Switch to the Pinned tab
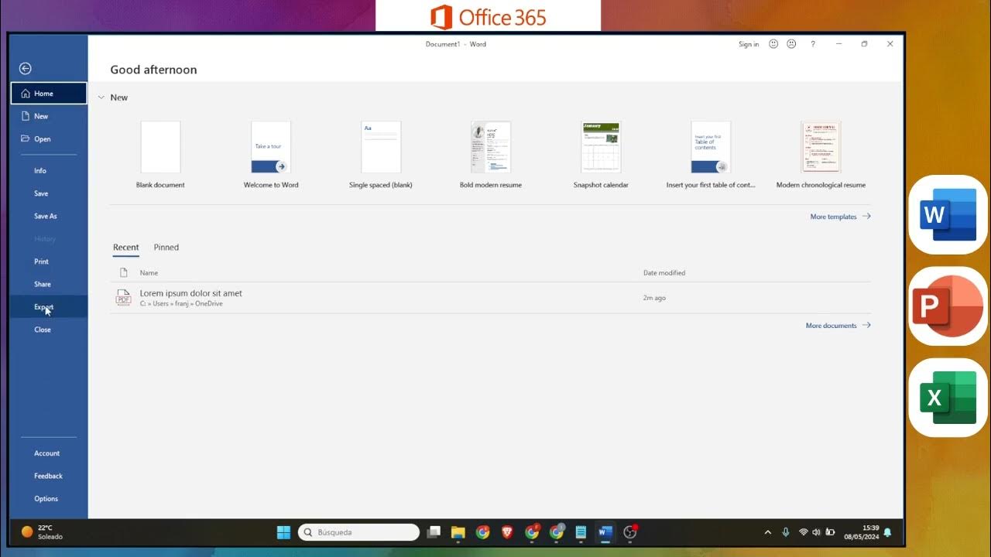The width and height of the screenshot is (991, 557). pyautogui.click(x=166, y=248)
